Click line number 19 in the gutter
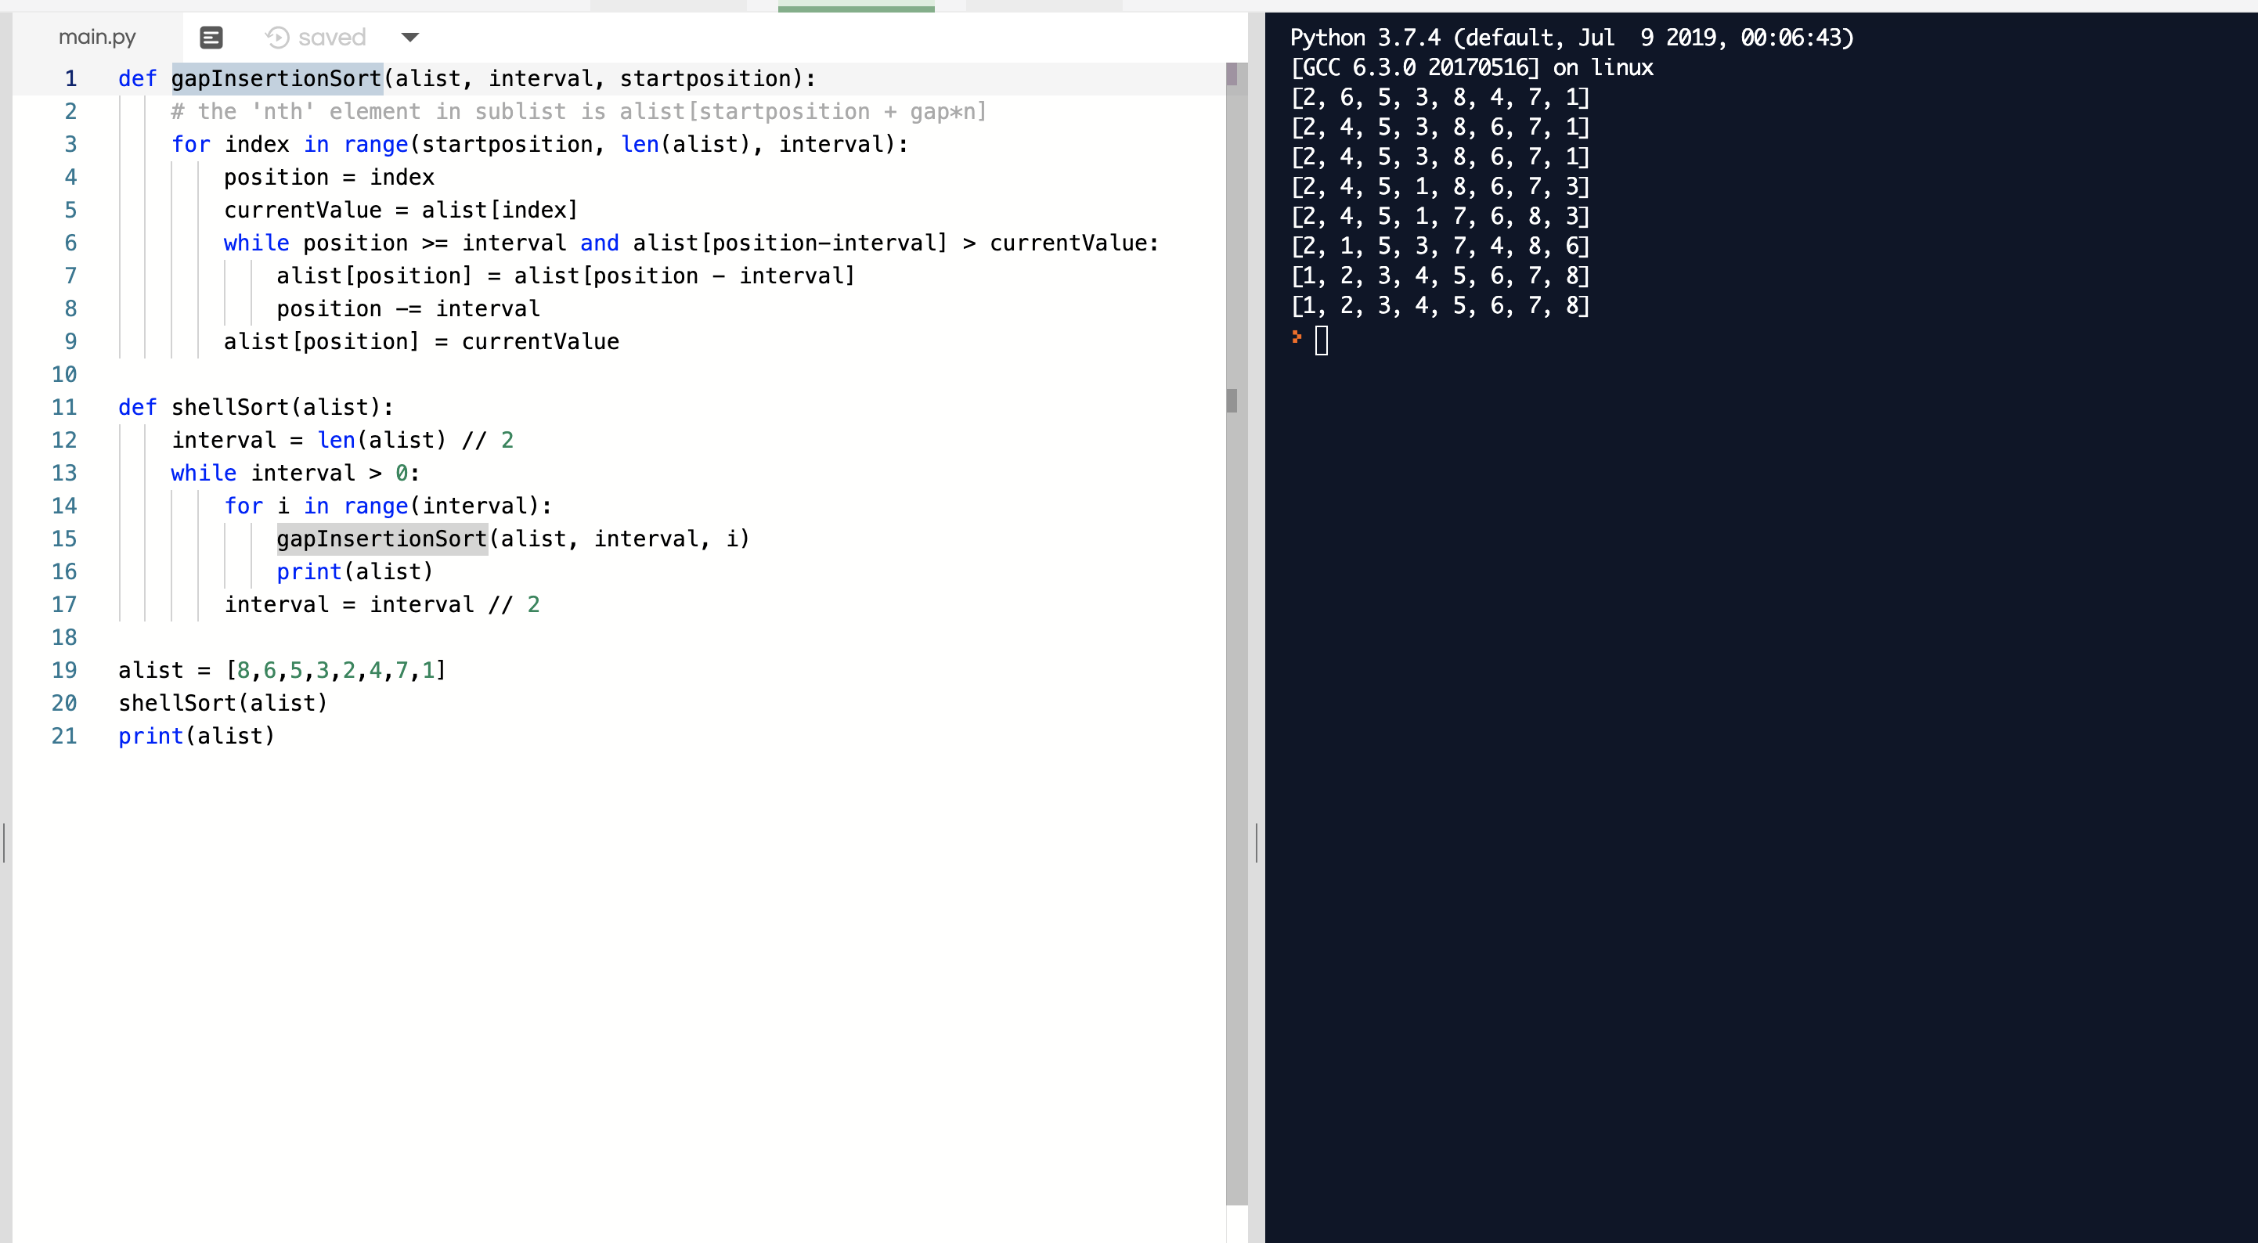Viewport: 2258px width, 1243px height. (x=64, y=671)
